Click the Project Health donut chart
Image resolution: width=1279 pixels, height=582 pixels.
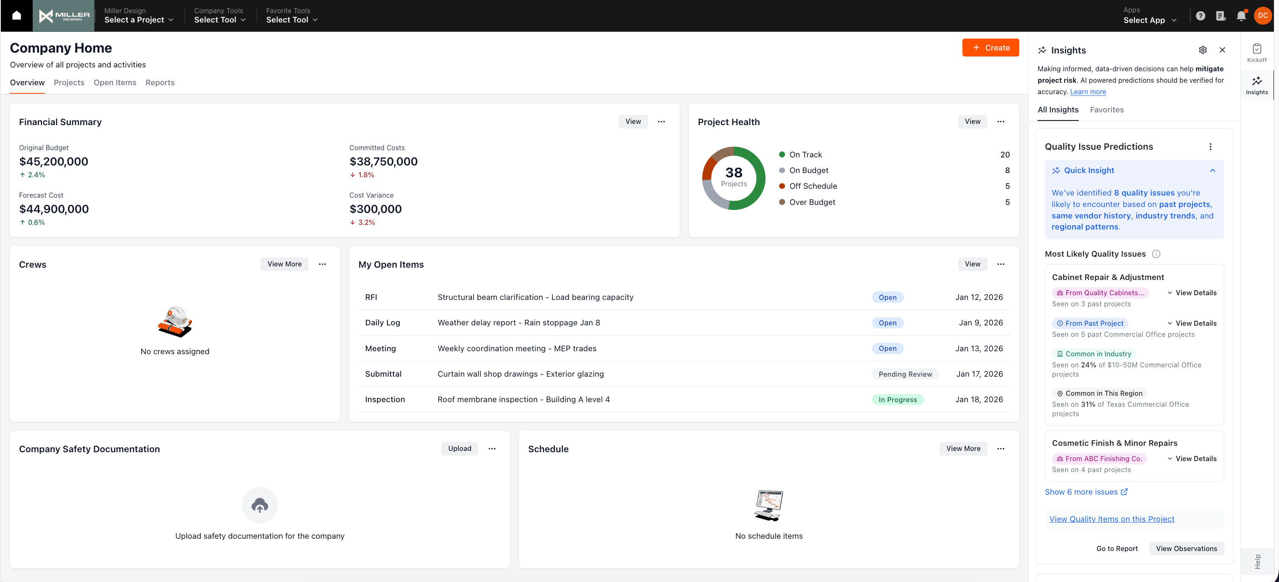(733, 178)
